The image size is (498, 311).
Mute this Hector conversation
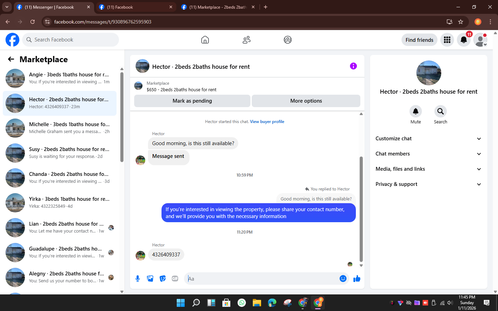tap(416, 111)
